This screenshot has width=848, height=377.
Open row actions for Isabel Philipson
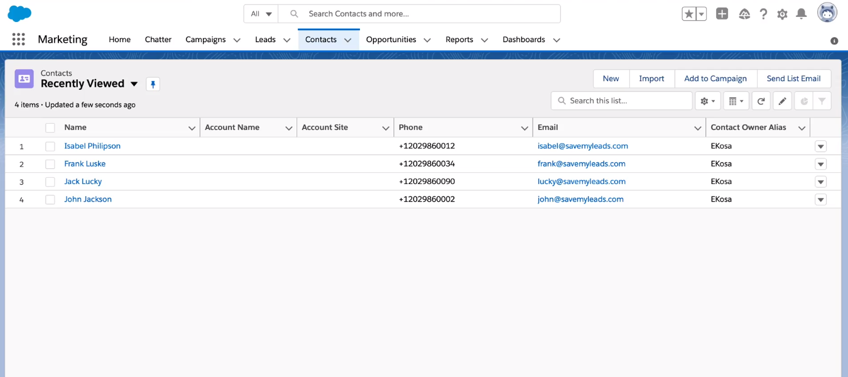(820, 146)
